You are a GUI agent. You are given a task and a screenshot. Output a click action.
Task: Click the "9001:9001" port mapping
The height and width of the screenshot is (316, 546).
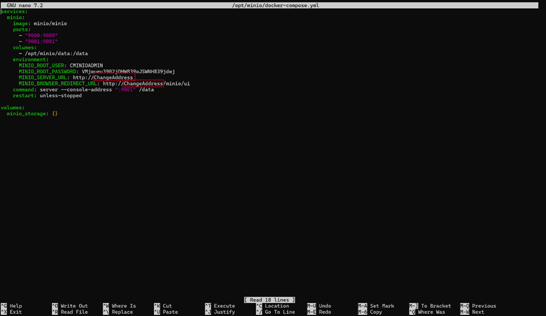point(41,41)
